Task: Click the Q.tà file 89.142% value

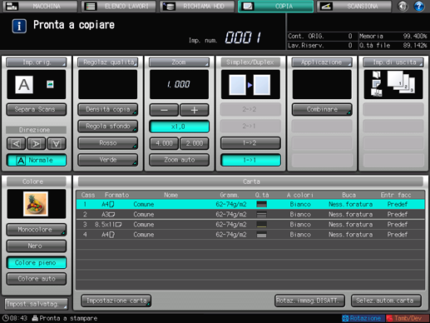Action: (x=415, y=46)
